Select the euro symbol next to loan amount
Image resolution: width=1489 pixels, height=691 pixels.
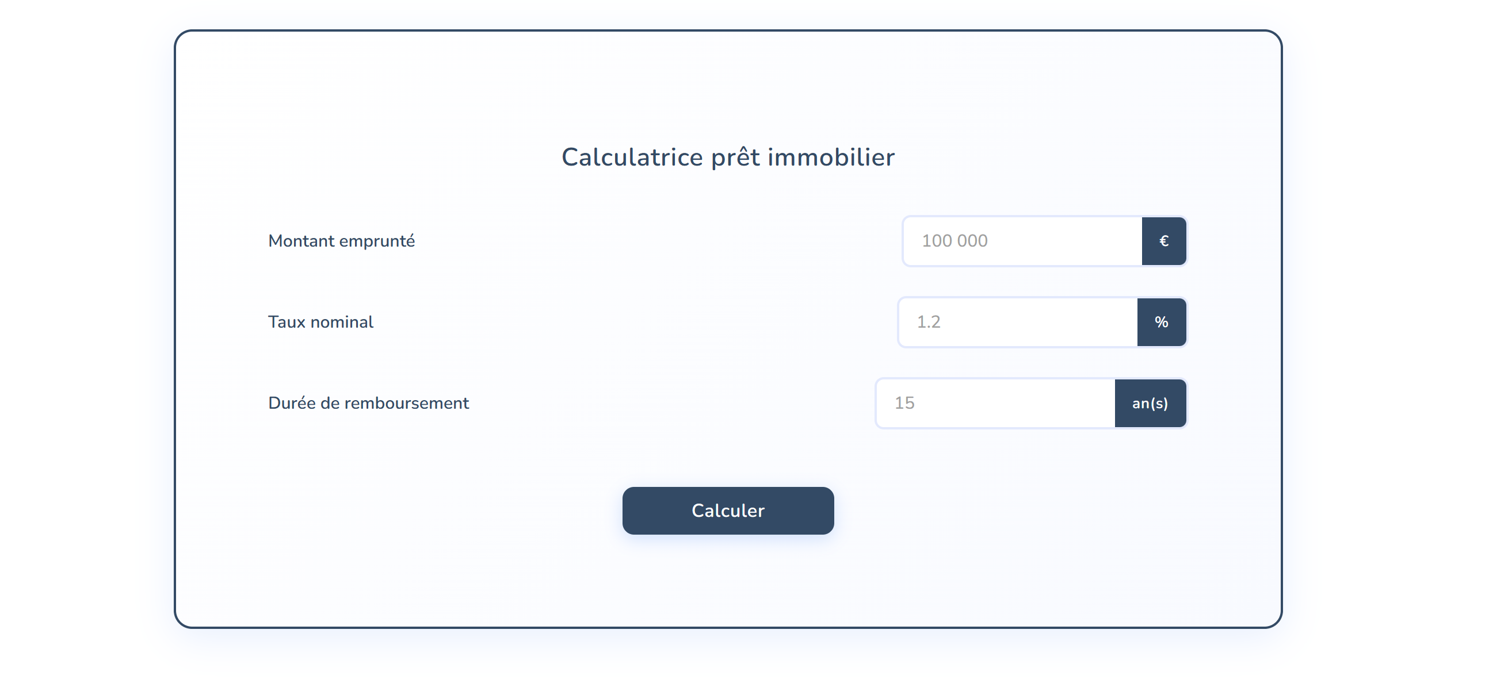coord(1164,241)
